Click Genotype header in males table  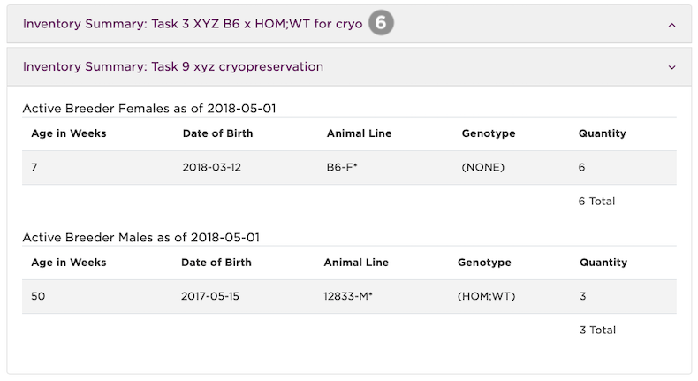tap(484, 263)
